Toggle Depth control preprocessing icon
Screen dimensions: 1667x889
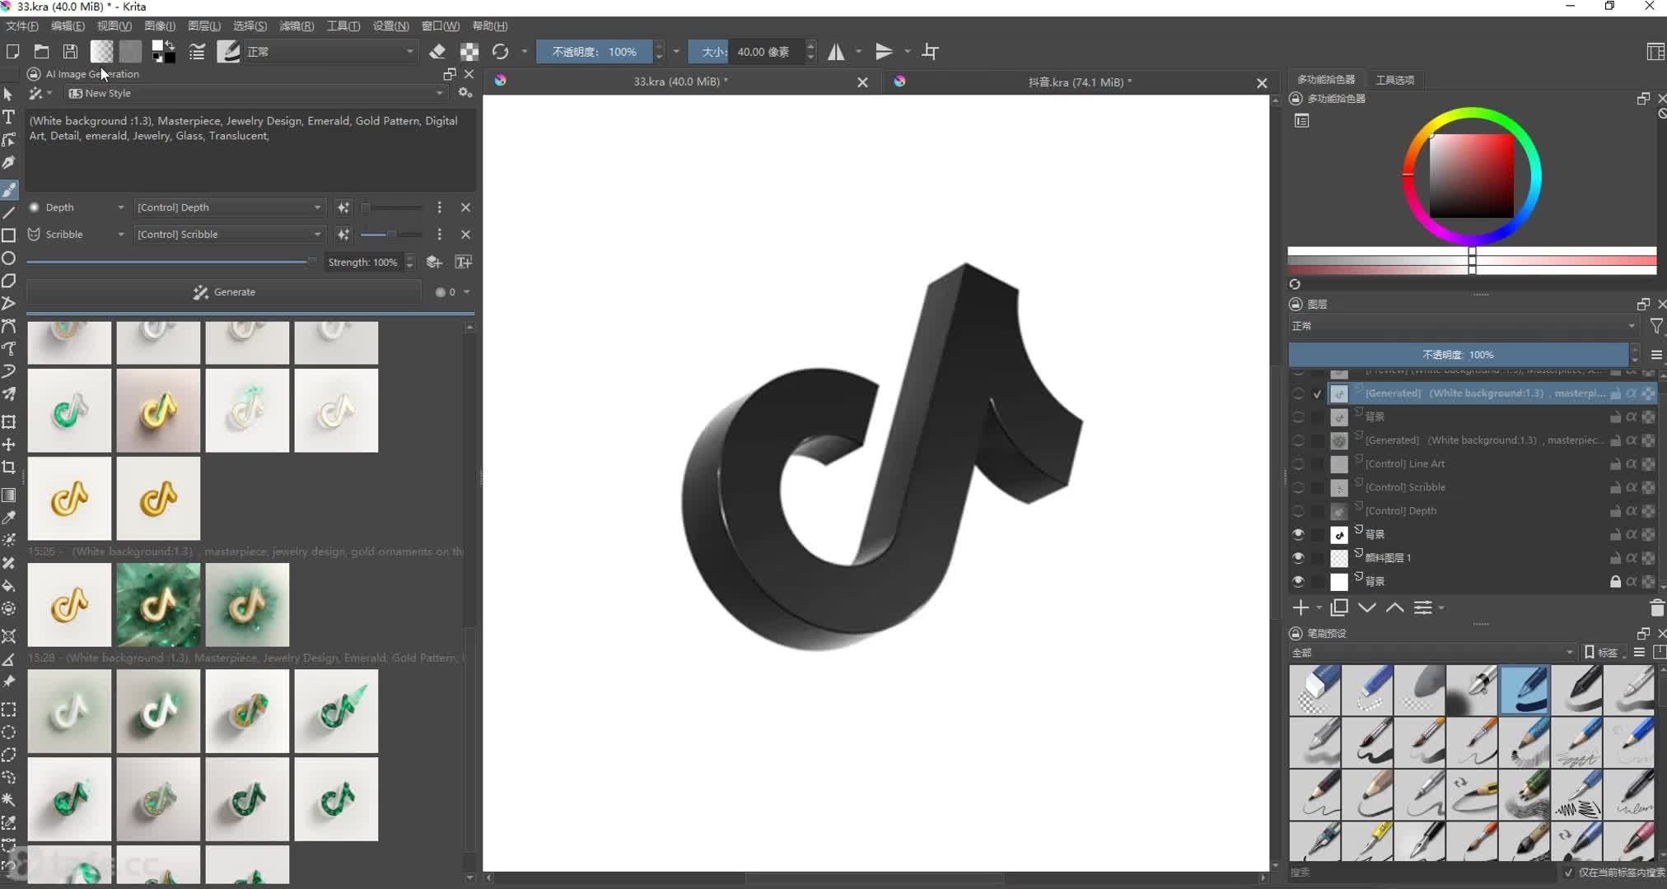pos(343,207)
